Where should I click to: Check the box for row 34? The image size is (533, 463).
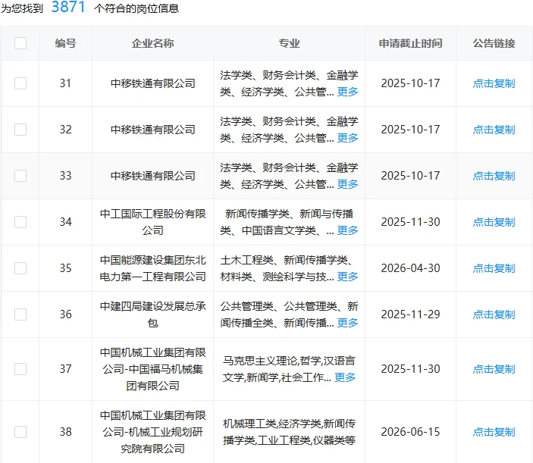(20, 222)
